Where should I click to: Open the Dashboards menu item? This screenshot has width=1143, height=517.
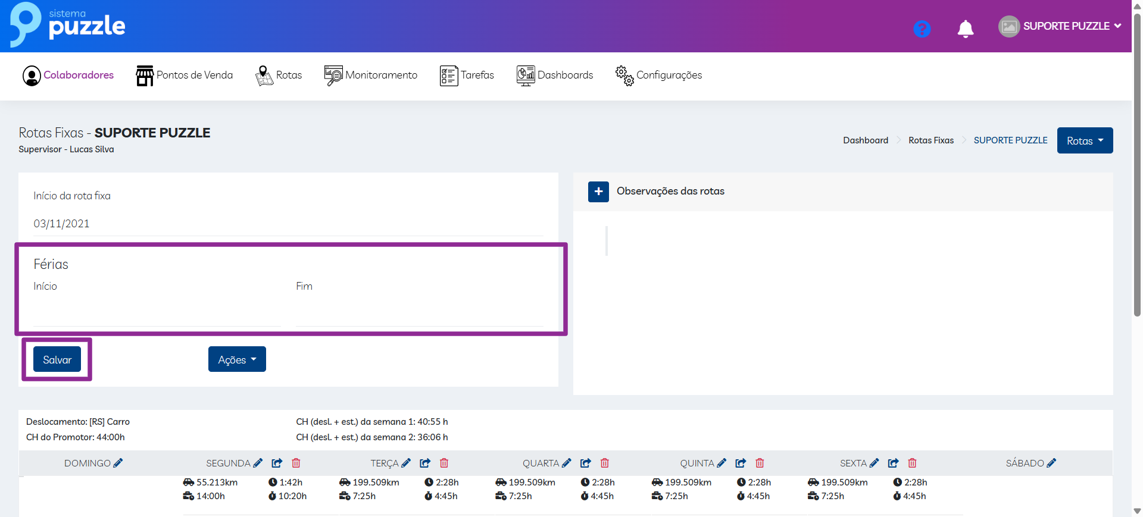tap(555, 76)
